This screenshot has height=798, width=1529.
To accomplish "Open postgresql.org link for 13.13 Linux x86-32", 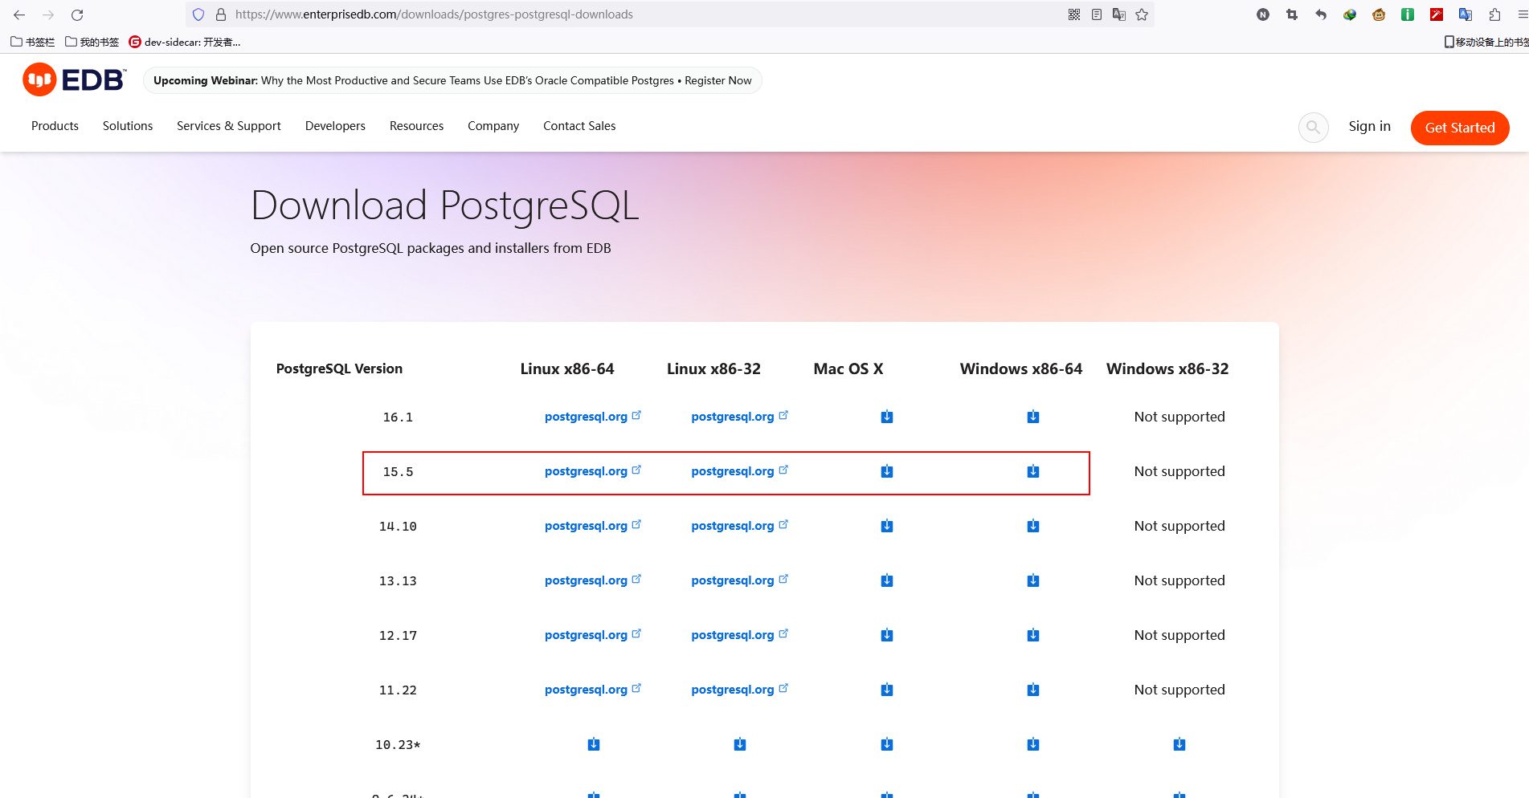I will (x=740, y=580).
